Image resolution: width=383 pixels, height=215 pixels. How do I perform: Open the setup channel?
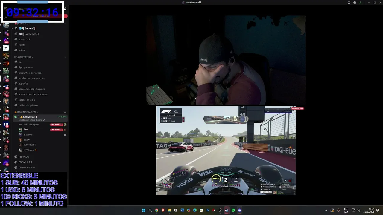(x=40, y=50)
